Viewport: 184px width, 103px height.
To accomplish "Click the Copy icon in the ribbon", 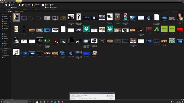I will coord(6,6).
